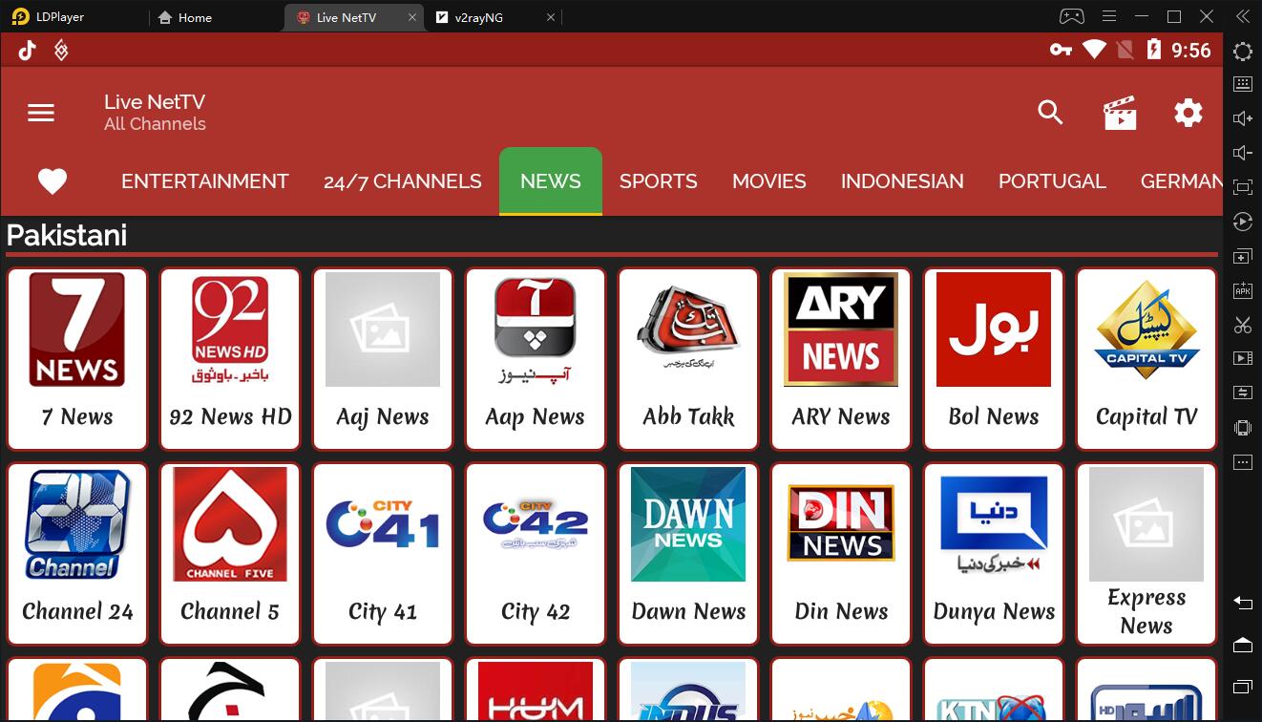Open the Channel 24 tile

tap(77, 554)
